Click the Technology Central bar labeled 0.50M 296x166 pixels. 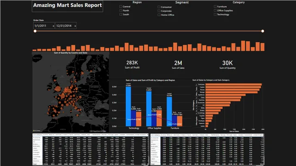(129, 107)
